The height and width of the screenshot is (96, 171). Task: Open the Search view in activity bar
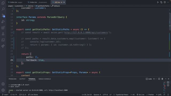(3, 9)
